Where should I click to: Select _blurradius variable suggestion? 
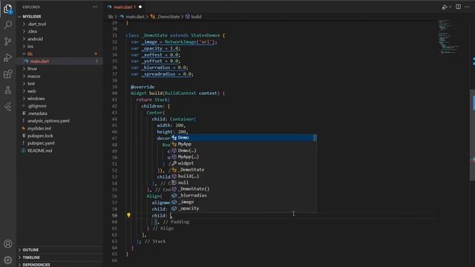[243, 196]
